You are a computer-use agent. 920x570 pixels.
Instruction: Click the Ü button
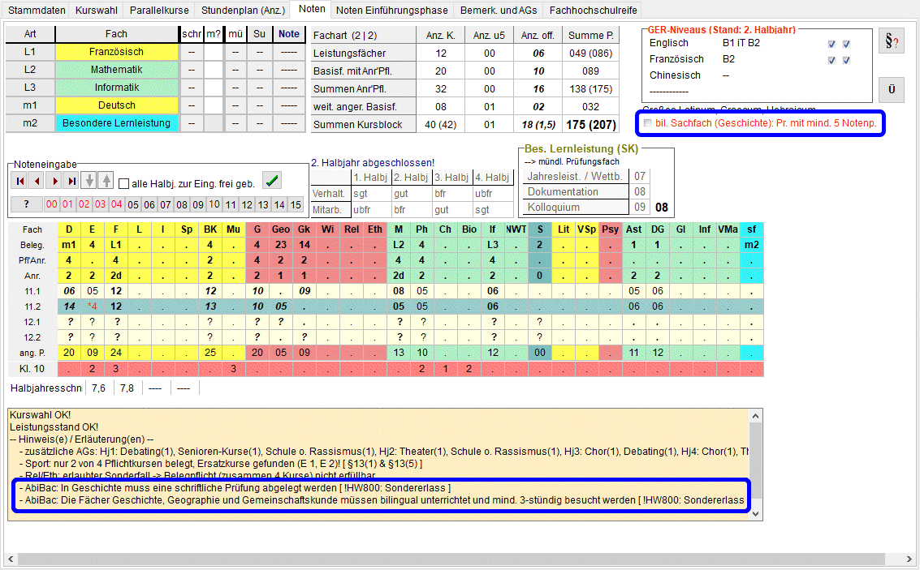coord(891,89)
